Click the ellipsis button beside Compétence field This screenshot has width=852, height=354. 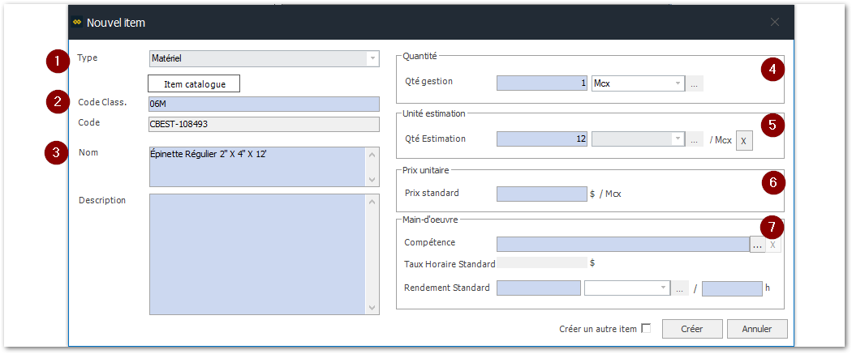757,245
